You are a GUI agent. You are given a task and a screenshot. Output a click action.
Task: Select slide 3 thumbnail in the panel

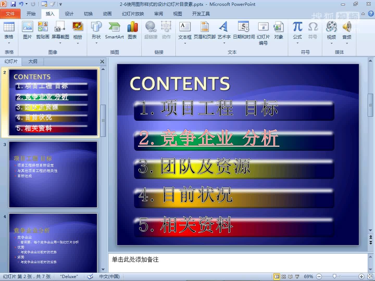click(53, 174)
